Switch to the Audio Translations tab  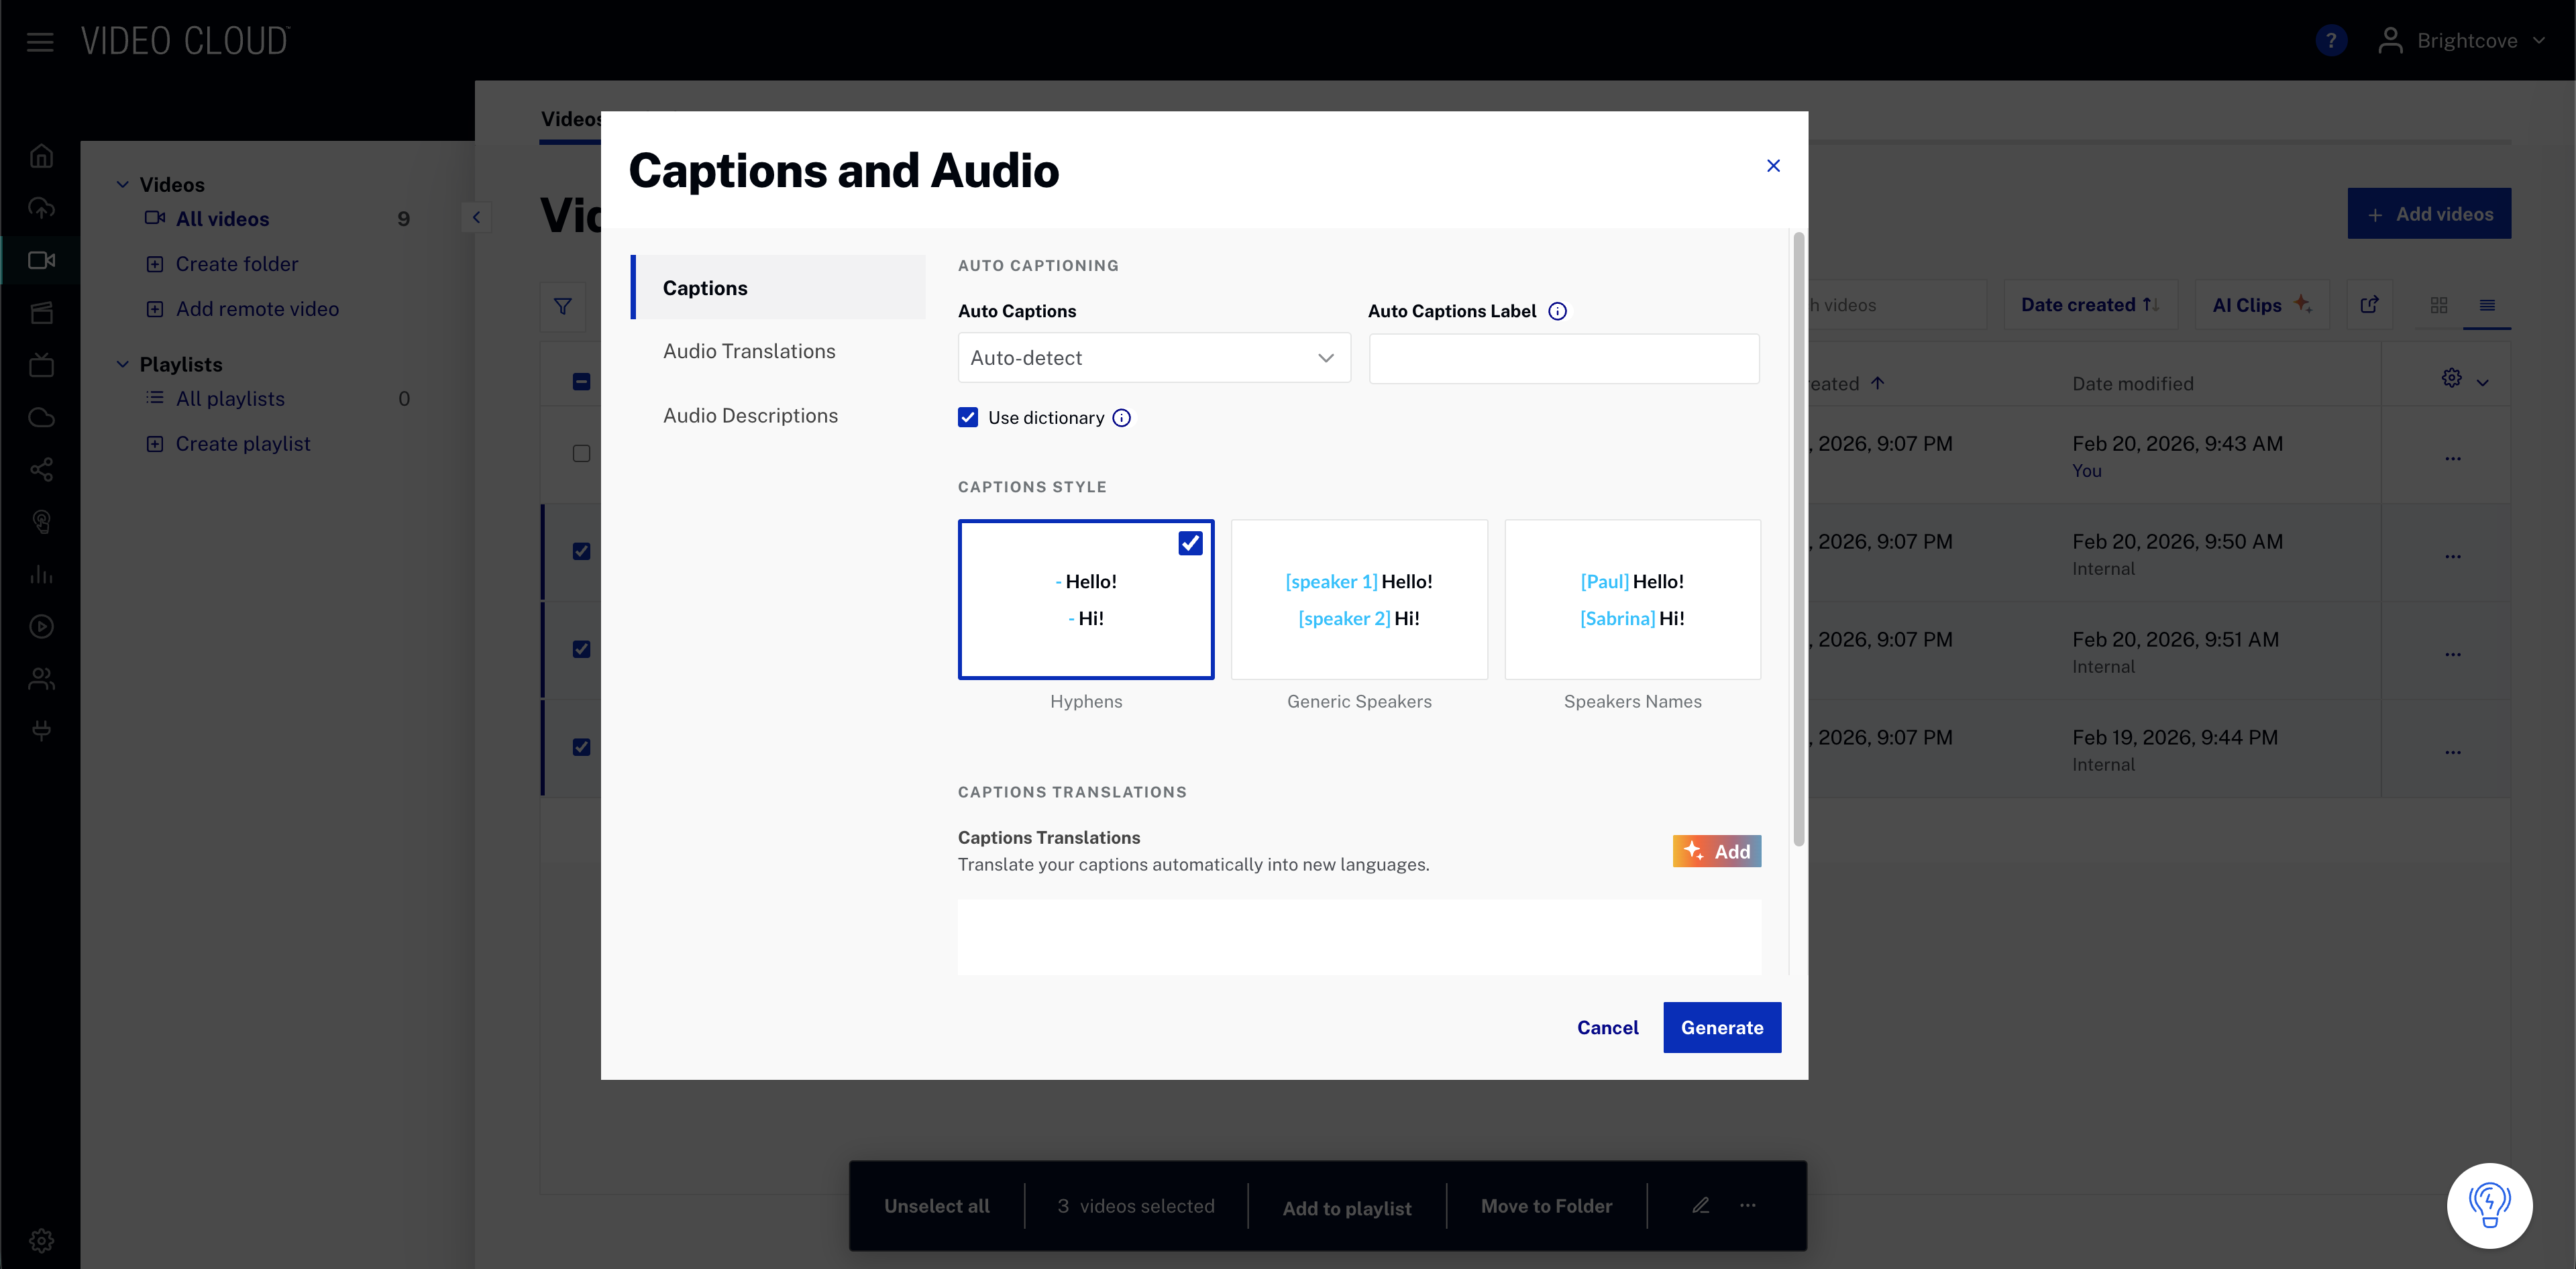click(x=749, y=350)
